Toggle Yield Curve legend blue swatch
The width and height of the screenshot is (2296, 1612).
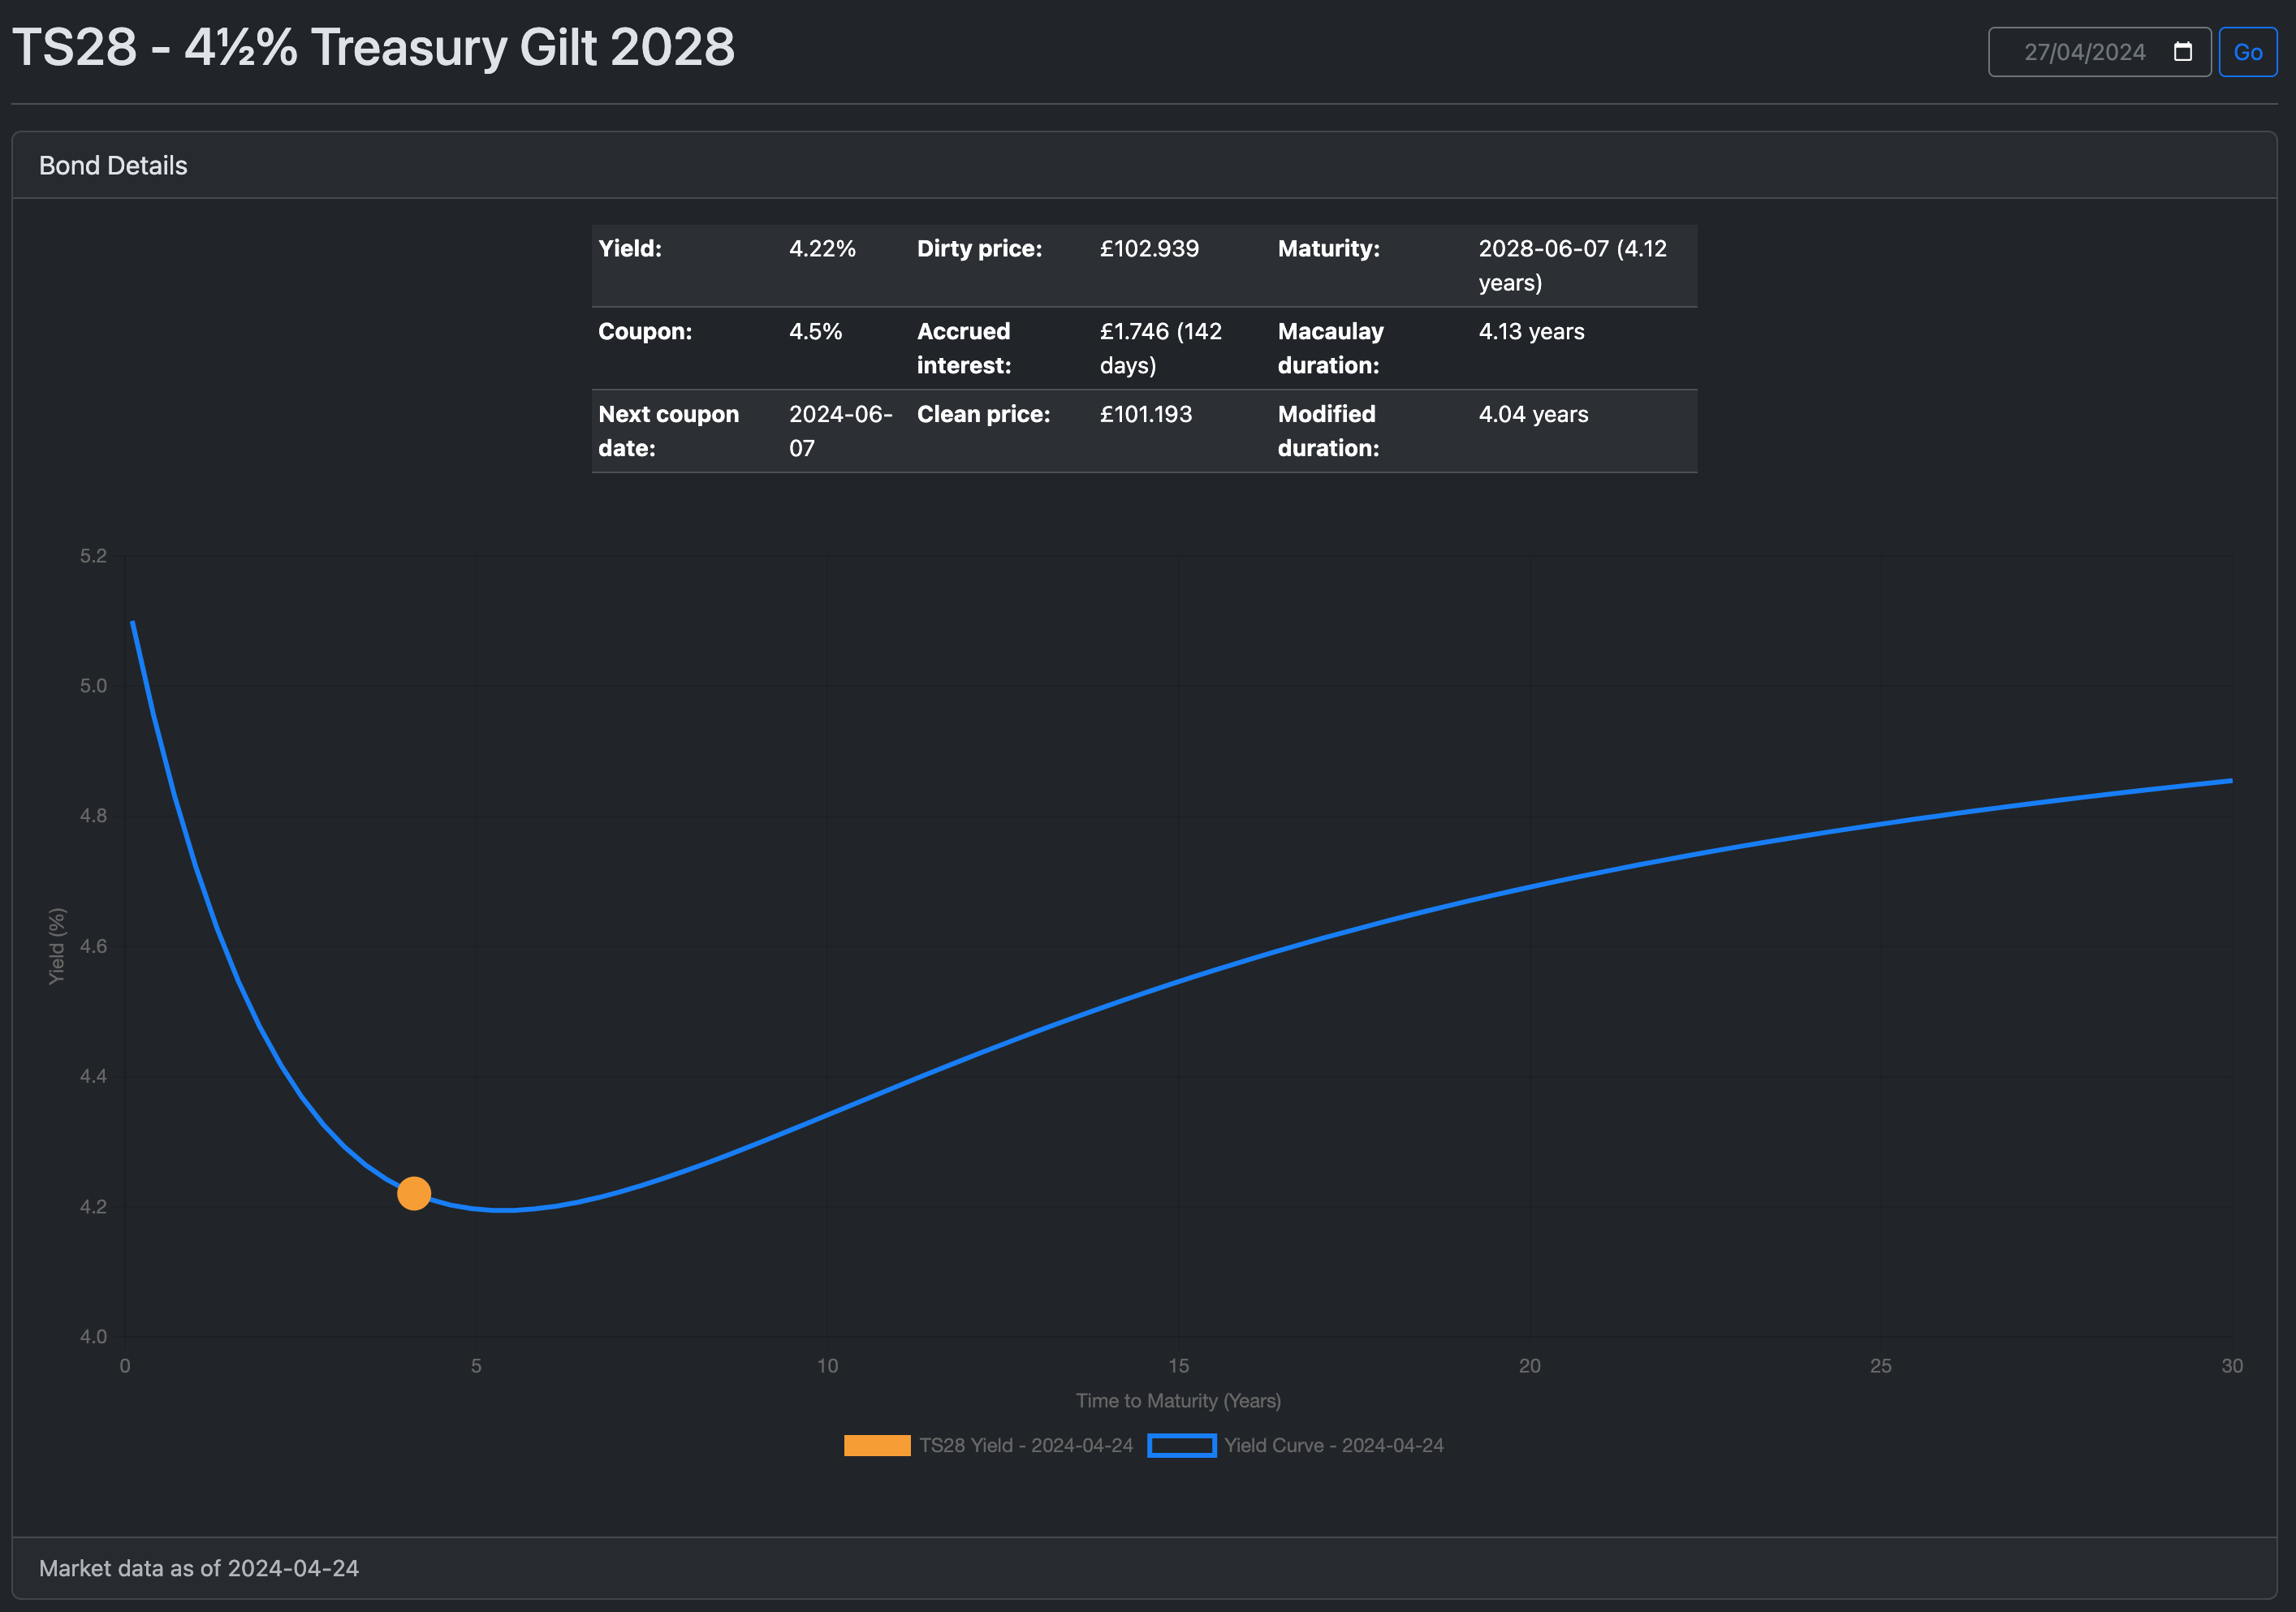(1181, 1445)
